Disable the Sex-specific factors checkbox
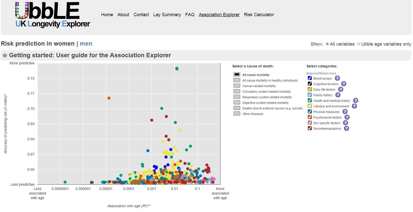Viewport: 413px width, 212px height. (310, 123)
